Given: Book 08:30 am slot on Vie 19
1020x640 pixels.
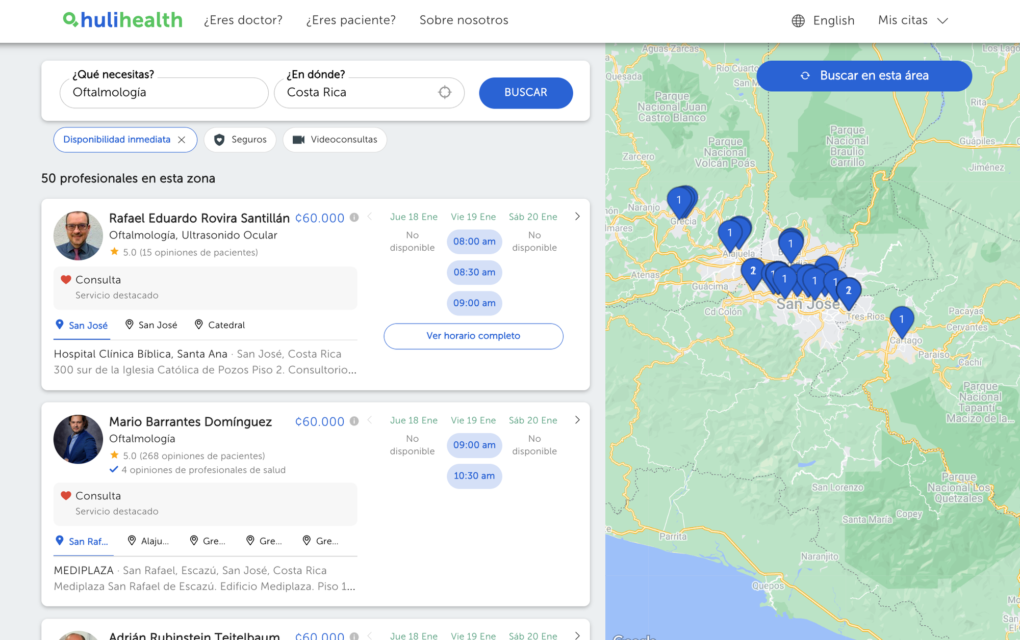Looking at the screenshot, I should [x=474, y=272].
